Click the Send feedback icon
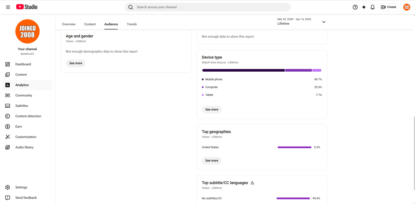Image resolution: width=415 pixels, height=204 pixels. point(8,198)
